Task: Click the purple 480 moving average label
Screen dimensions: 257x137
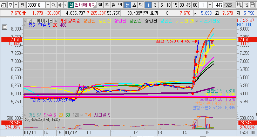Action: pyautogui.click(x=63, y=25)
